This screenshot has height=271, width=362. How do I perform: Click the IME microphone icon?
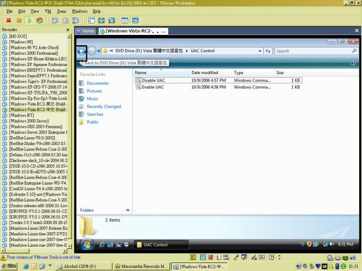pyautogui.click(x=236, y=257)
